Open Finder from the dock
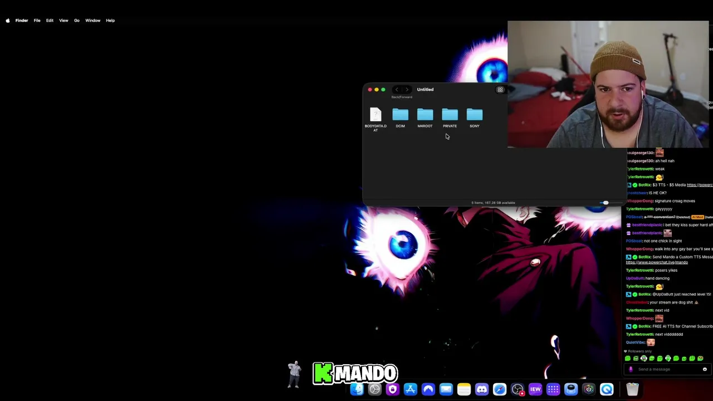The width and height of the screenshot is (713, 401). click(357, 389)
